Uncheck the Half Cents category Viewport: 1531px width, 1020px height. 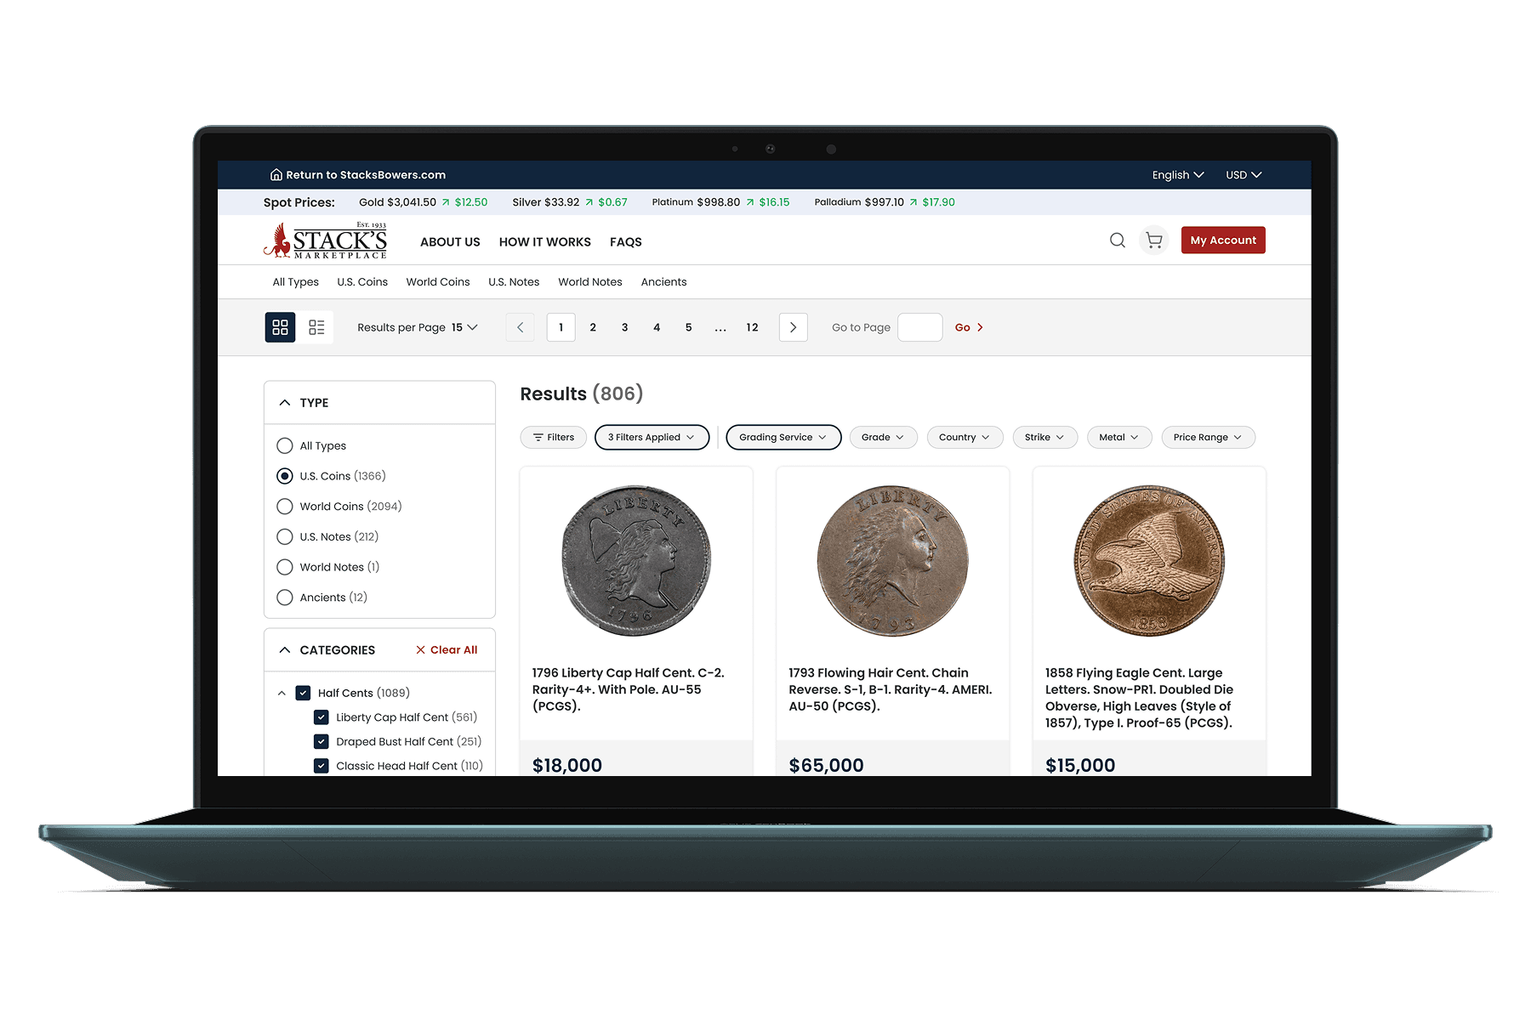point(303,693)
